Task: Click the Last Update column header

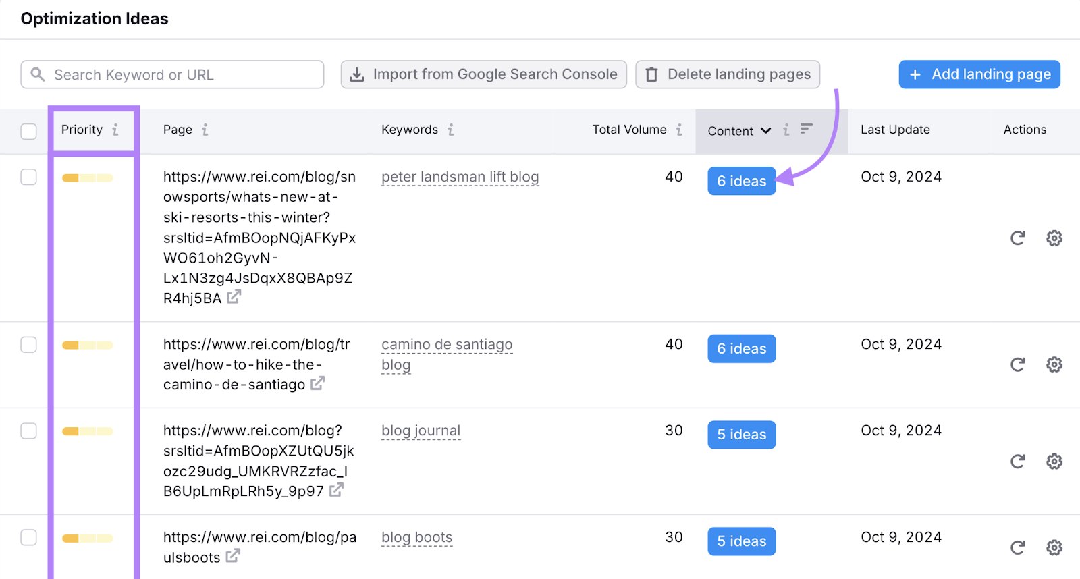Action: 894,130
